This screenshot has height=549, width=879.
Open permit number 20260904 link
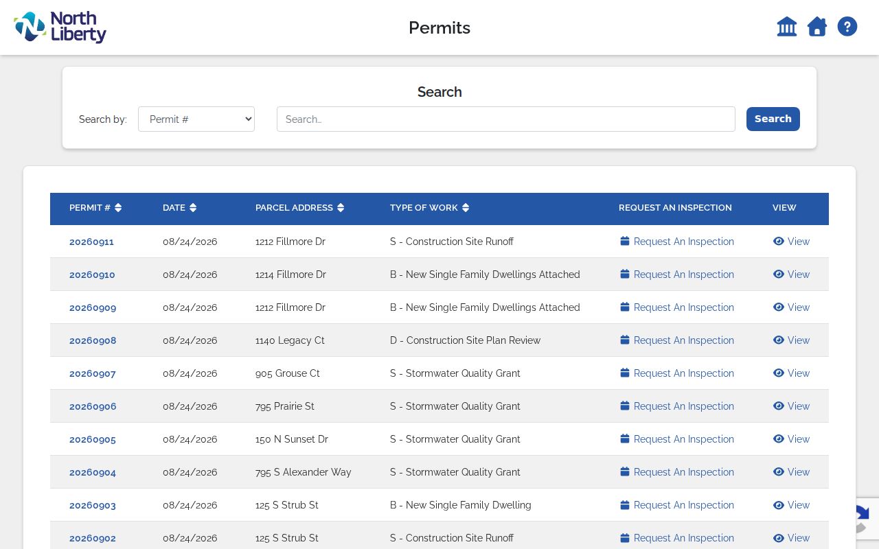[x=93, y=472]
